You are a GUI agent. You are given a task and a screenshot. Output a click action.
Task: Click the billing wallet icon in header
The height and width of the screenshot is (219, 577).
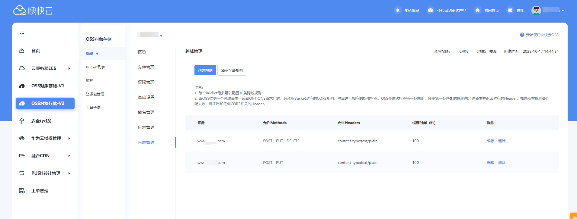(x=510, y=10)
